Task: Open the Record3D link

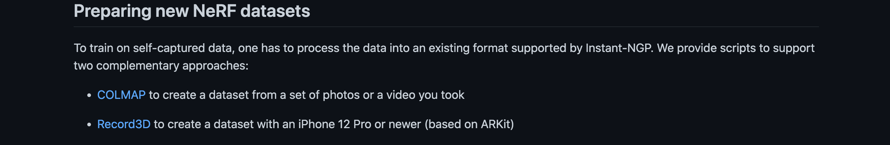Action: (124, 124)
